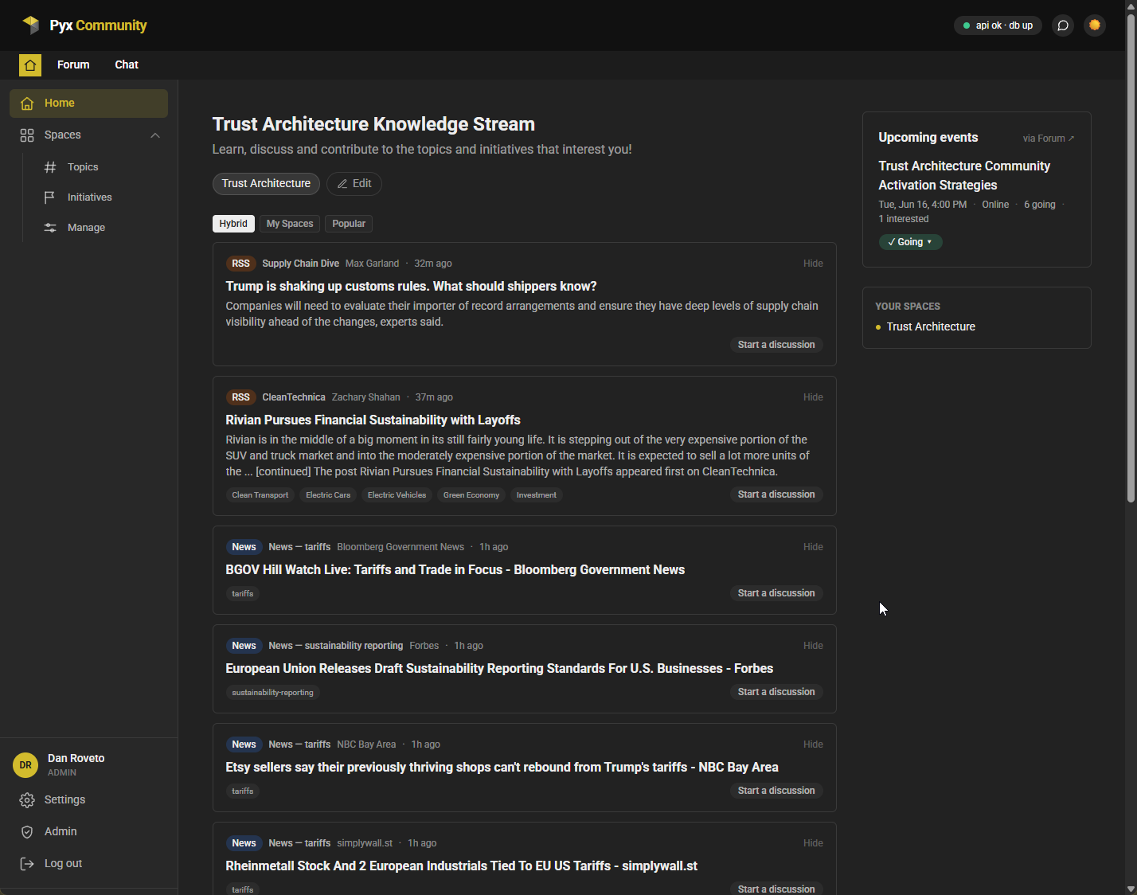Click the sustainability-reporting tag
Viewport: 1137px width, 895px height.
pyautogui.click(x=272, y=693)
